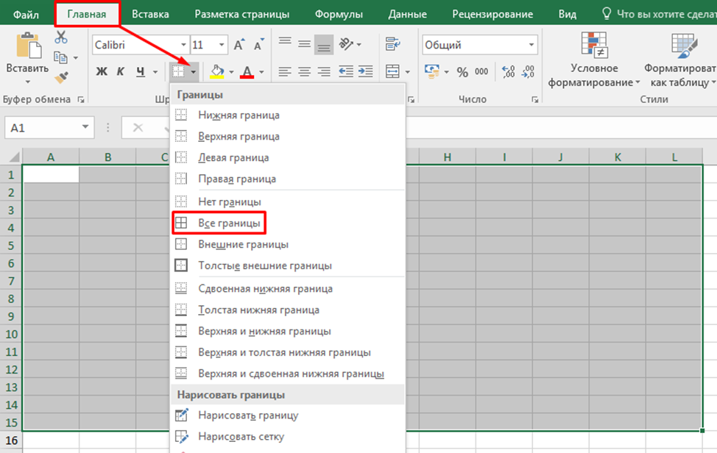Toggle underline Ч formatting
Viewport: 717px width, 453px height.
click(x=141, y=71)
